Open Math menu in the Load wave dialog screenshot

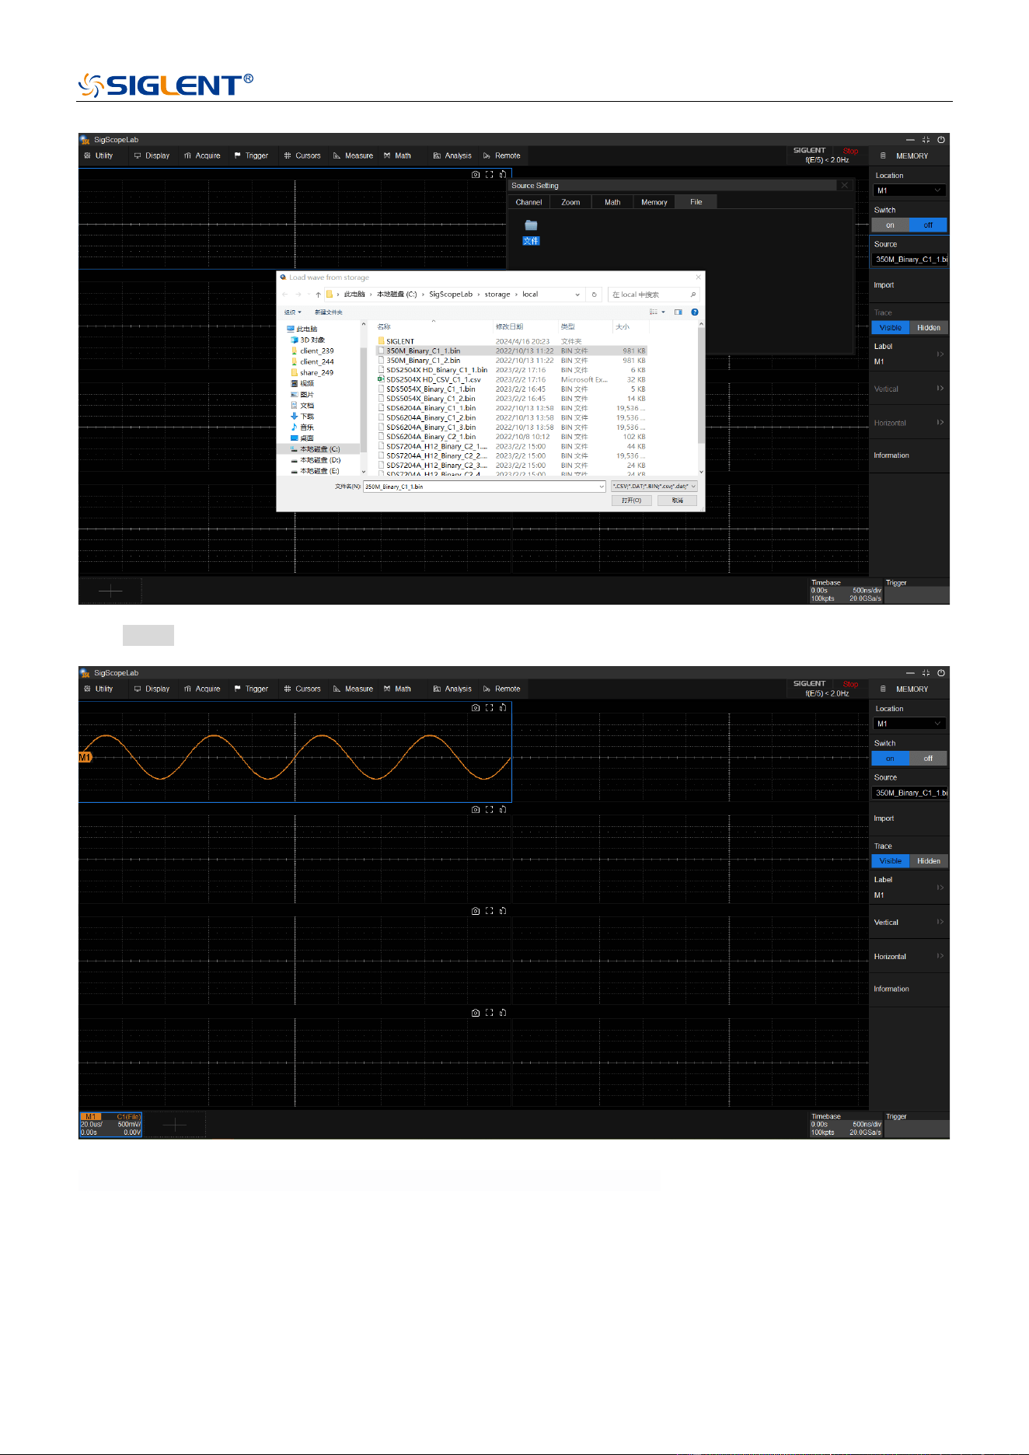pos(397,155)
